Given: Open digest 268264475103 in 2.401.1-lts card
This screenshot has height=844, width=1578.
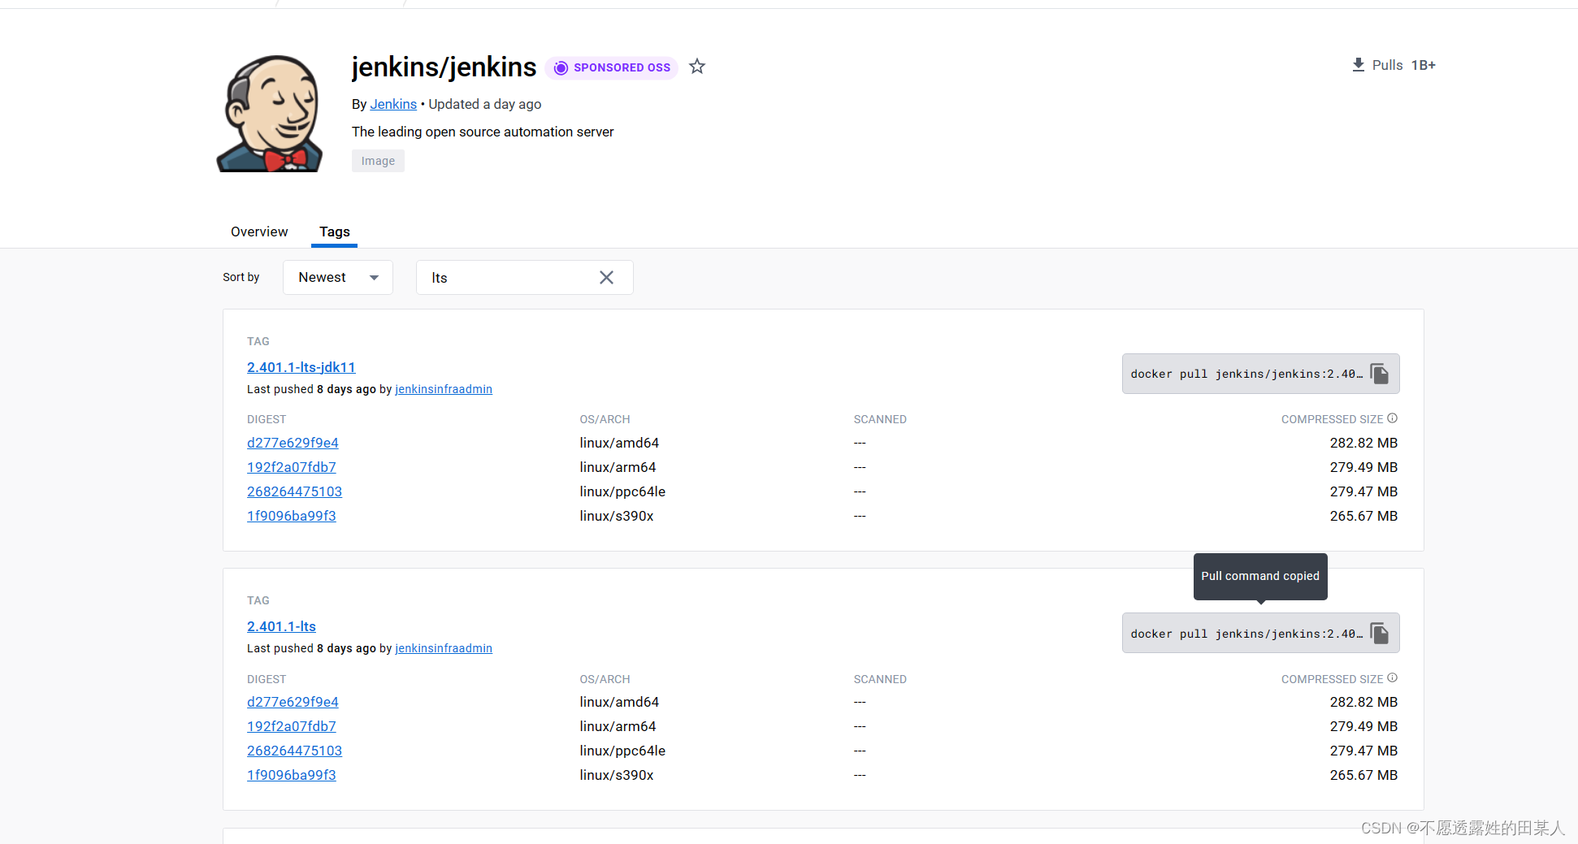Looking at the screenshot, I should [x=294, y=751].
